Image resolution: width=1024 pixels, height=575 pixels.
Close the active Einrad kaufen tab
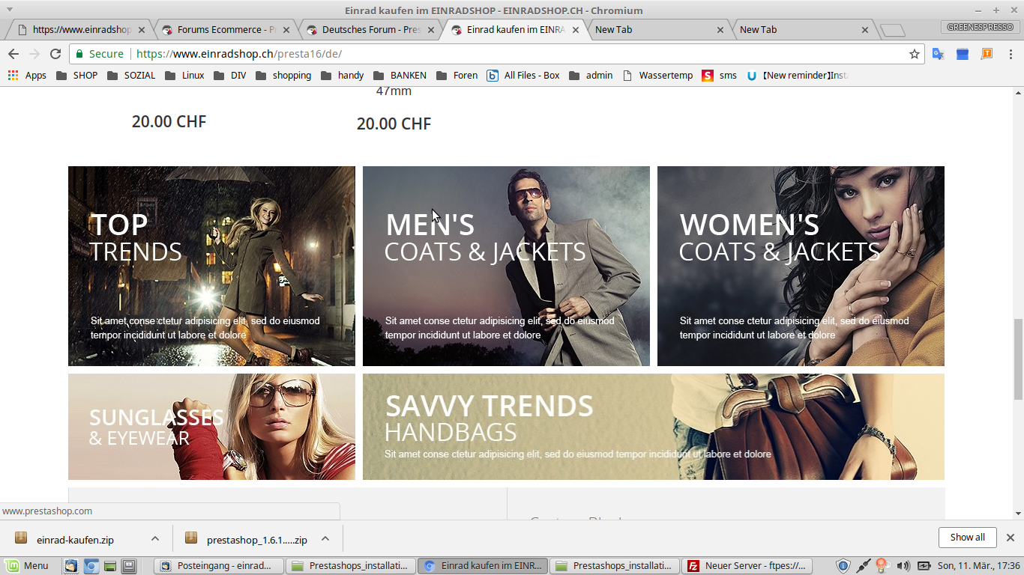576,30
